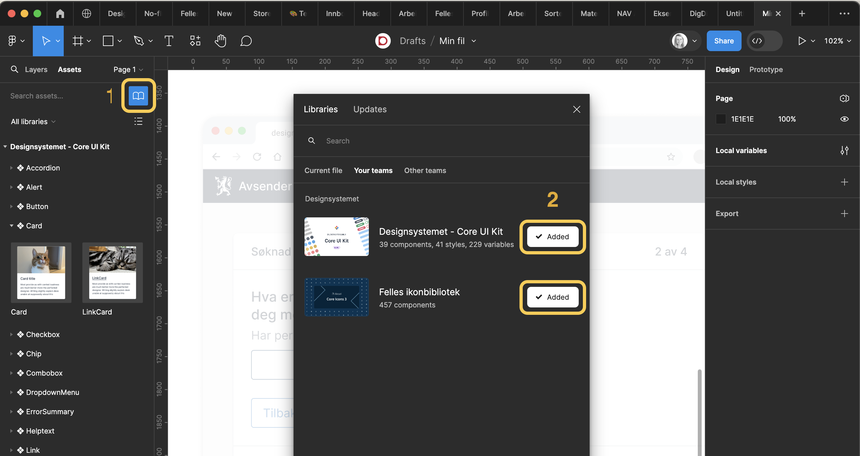
Task: Click the Drafts team logo icon
Action: 383,41
